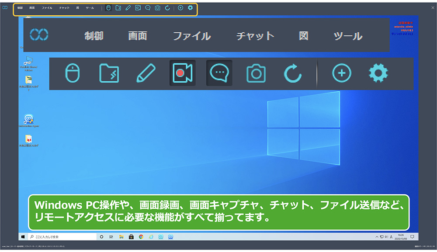The width and height of the screenshot is (437, 252).
Task: Select the Agent desktop shortcut with infinity logo
Action: click(x=29, y=121)
